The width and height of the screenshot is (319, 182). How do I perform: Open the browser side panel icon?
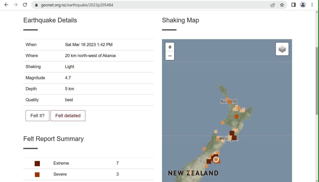[293, 5]
